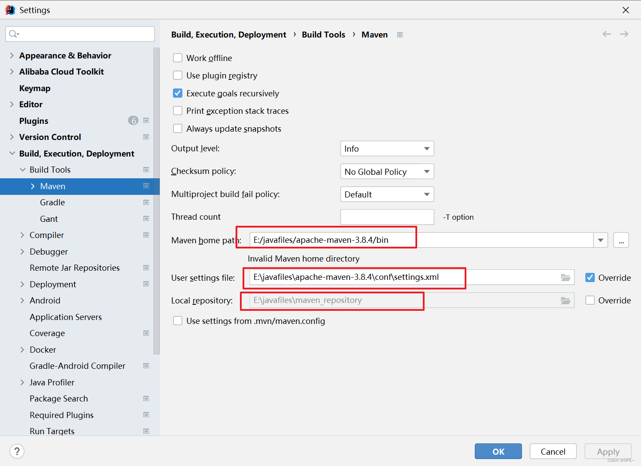
Task: Click the Gradle-Android Compiler settings icon
Action: [x=146, y=366]
